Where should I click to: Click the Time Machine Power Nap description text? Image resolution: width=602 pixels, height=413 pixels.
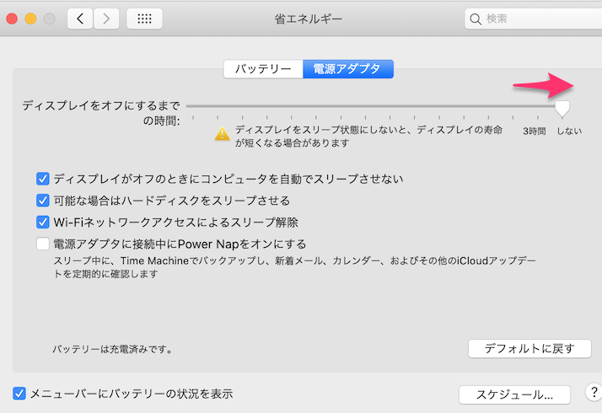(x=294, y=267)
